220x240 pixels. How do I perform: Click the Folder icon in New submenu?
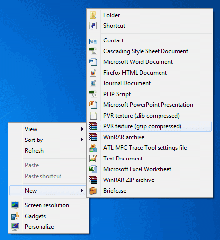coord(93,15)
